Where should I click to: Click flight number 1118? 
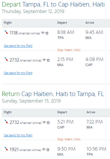[x=14, y=33]
